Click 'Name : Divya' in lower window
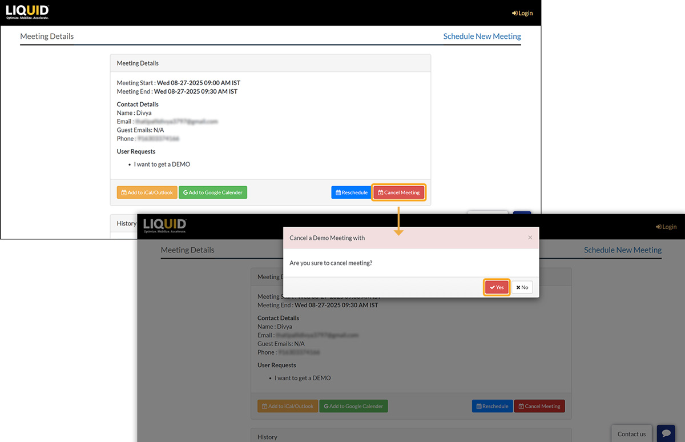 pyautogui.click(x=275, y=327)
